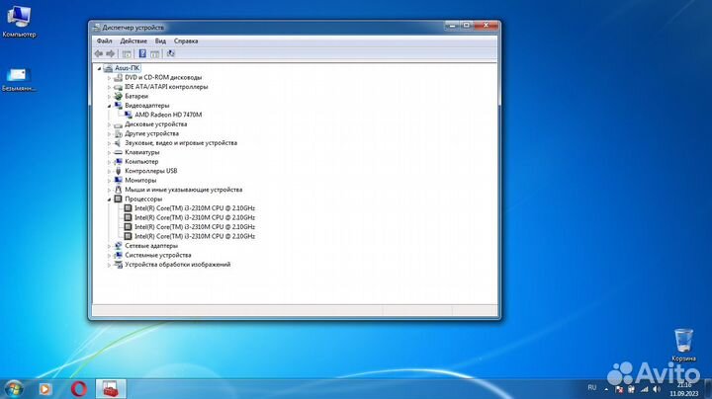
Task: Open the Windows Start button
Action: (x=13, y=389)
